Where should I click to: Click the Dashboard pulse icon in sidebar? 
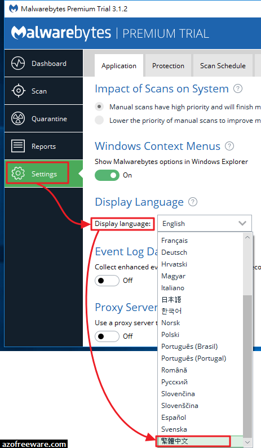click(x=17, y=64)
